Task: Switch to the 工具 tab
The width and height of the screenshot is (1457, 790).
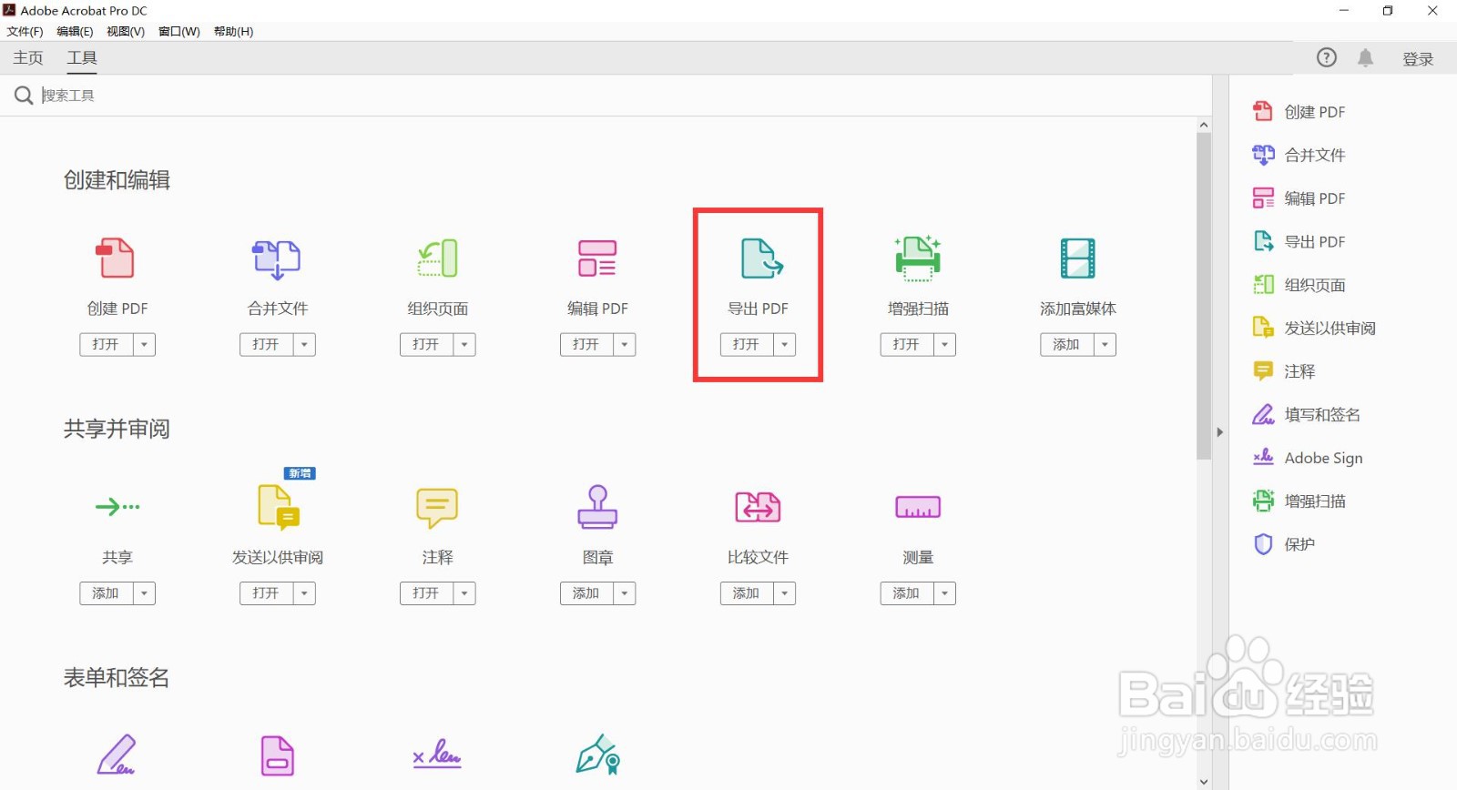Action: (82, 57)
